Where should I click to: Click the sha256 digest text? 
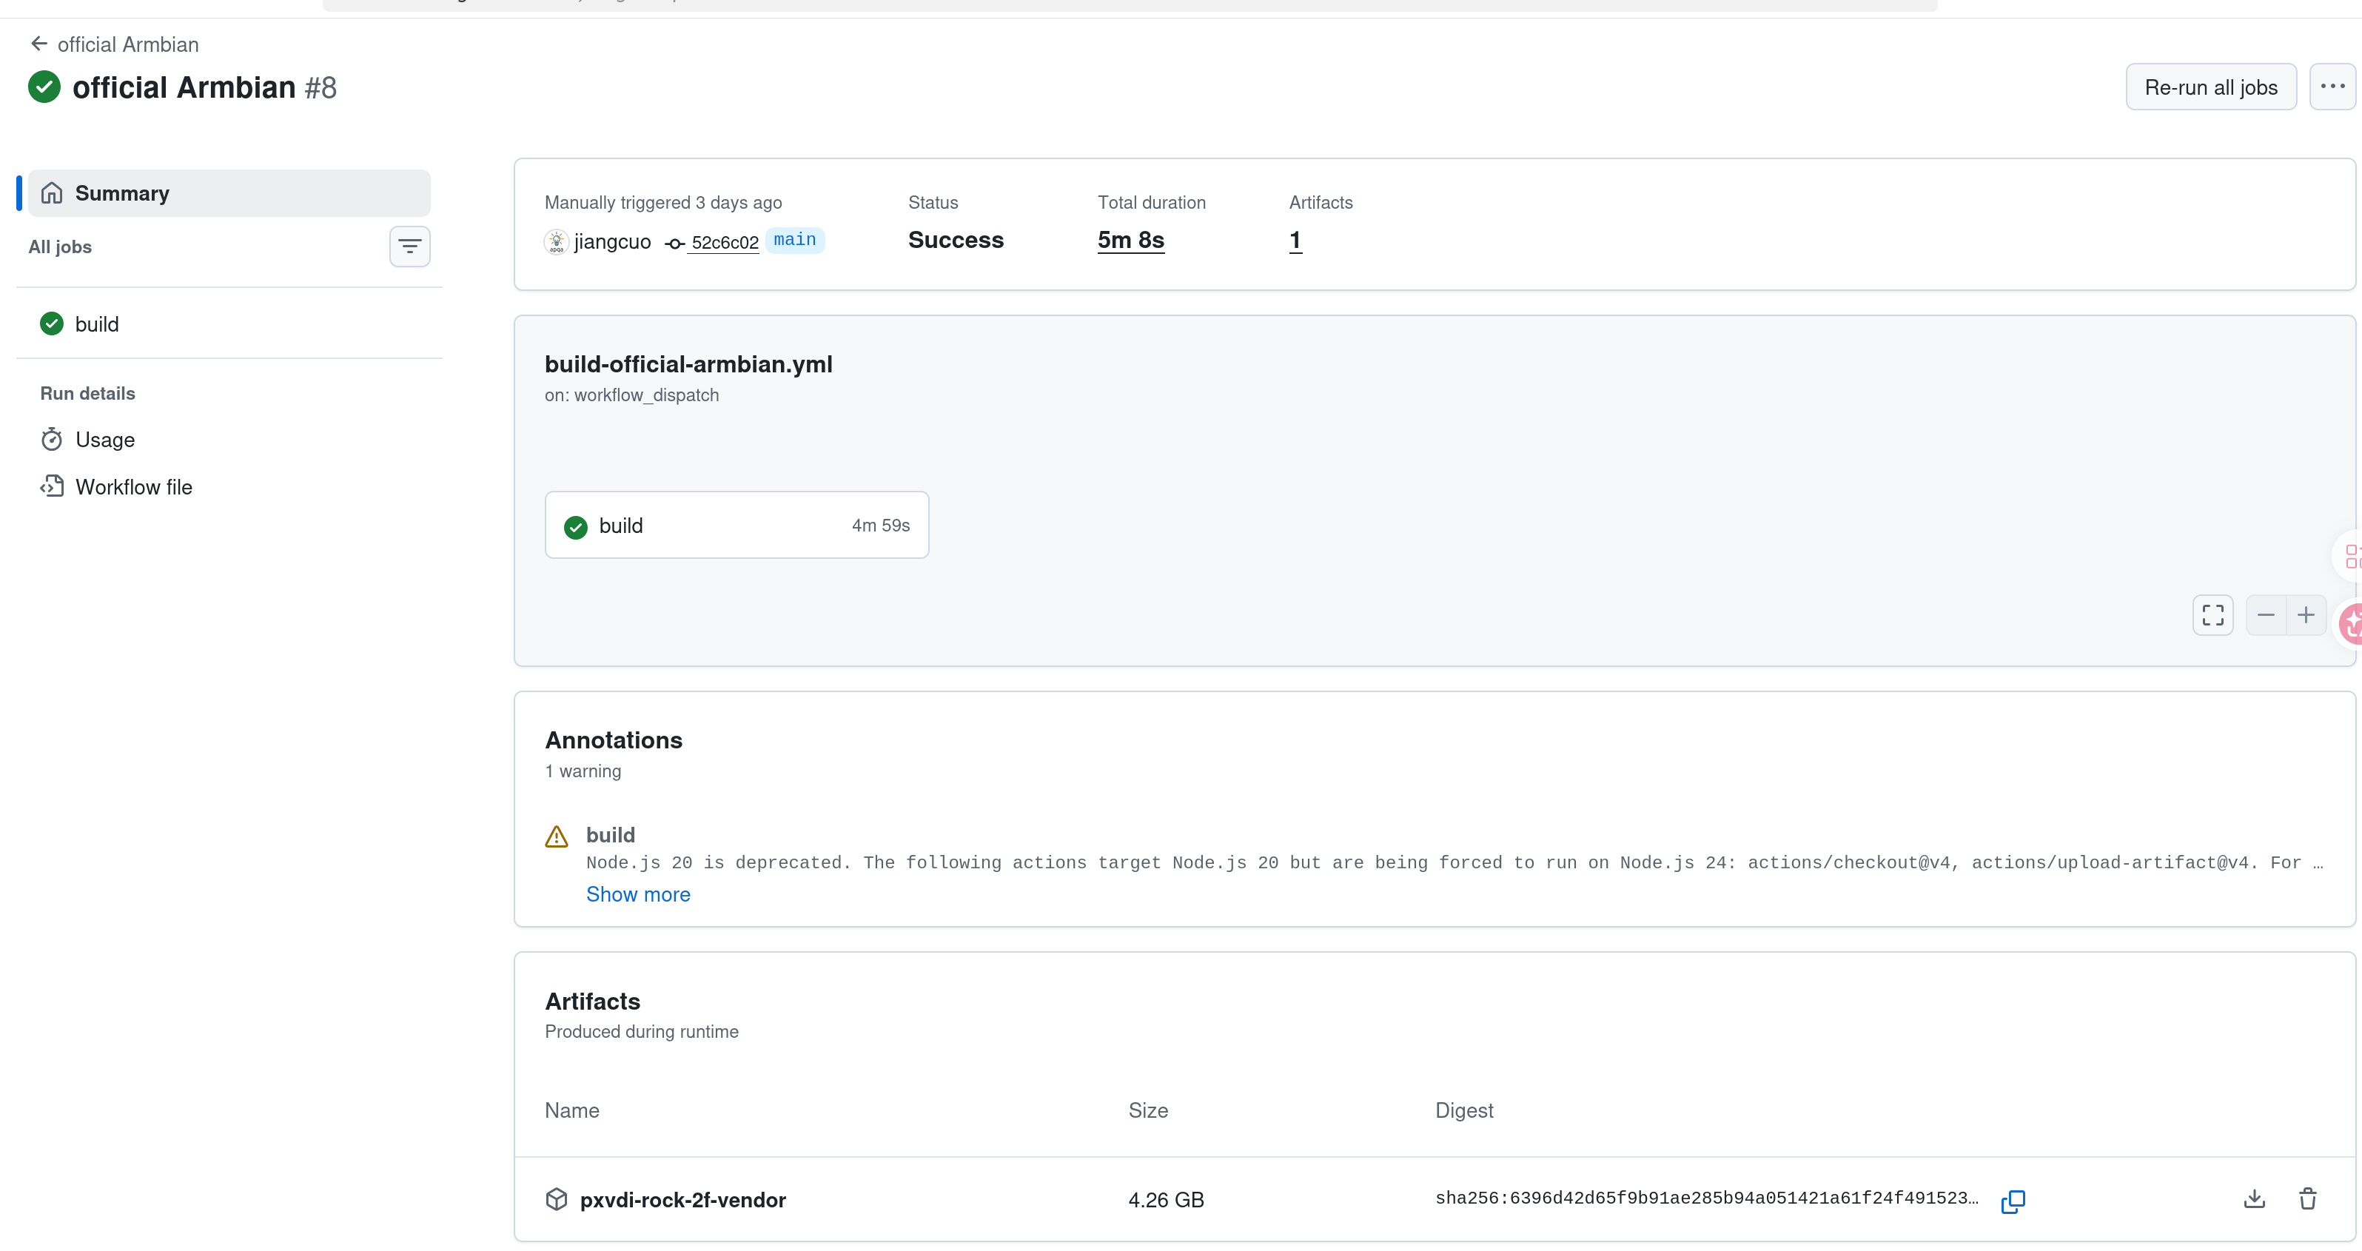1706,1198
